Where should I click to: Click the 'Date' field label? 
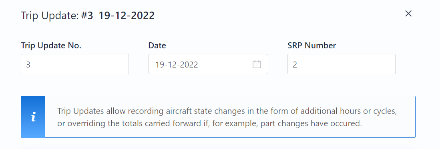tap(157, 46)
